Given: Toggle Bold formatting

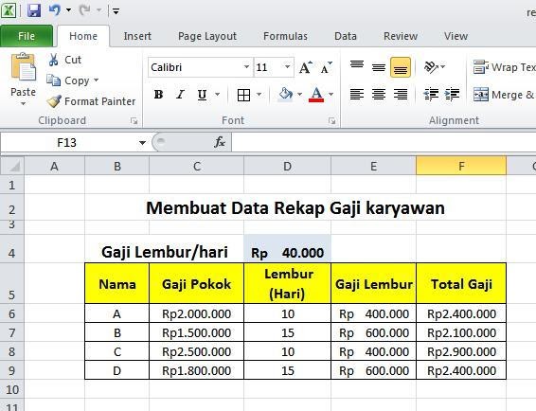Looking at the screenshot, I should (x=158, y=95).
